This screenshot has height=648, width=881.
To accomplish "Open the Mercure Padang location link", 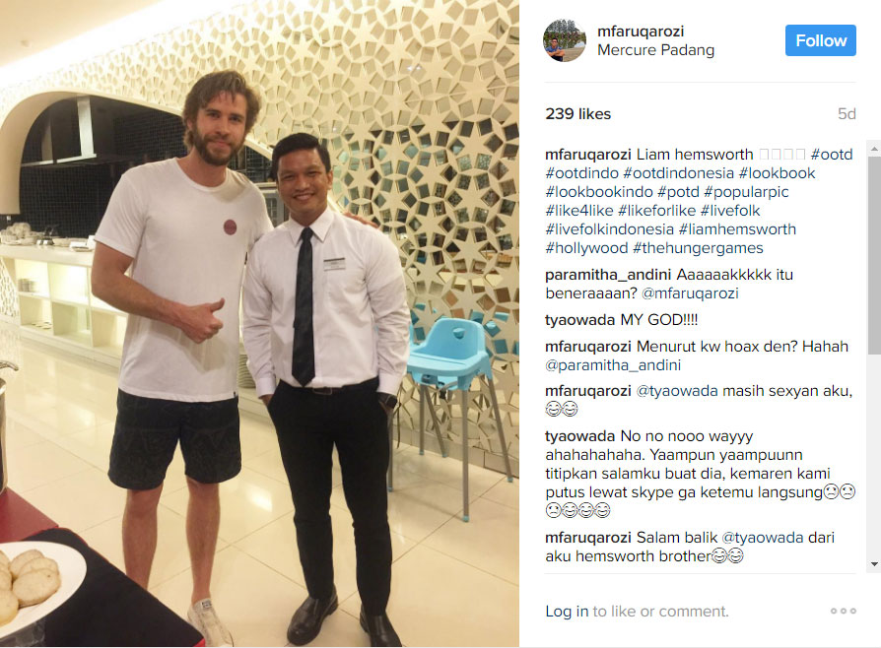I will pyautogui.click(x=655, y=50).
